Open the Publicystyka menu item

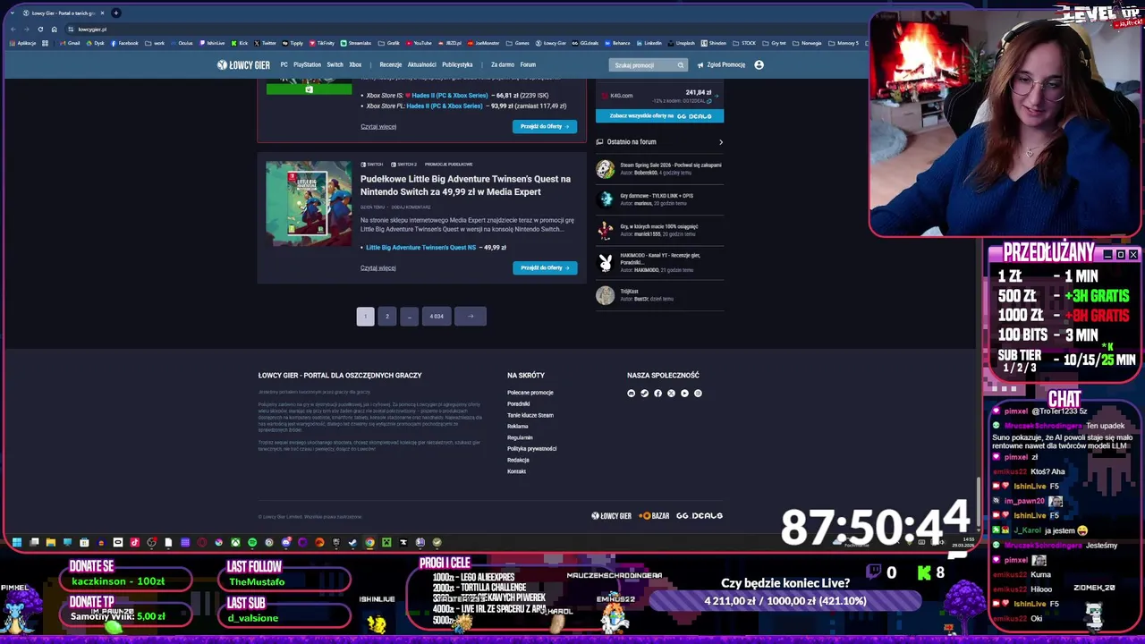point(457,64)
